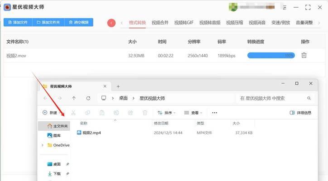This screenshot has width=328, height=181.
Task: Select the 视频2.mp4 file
Action: [89, 133]
